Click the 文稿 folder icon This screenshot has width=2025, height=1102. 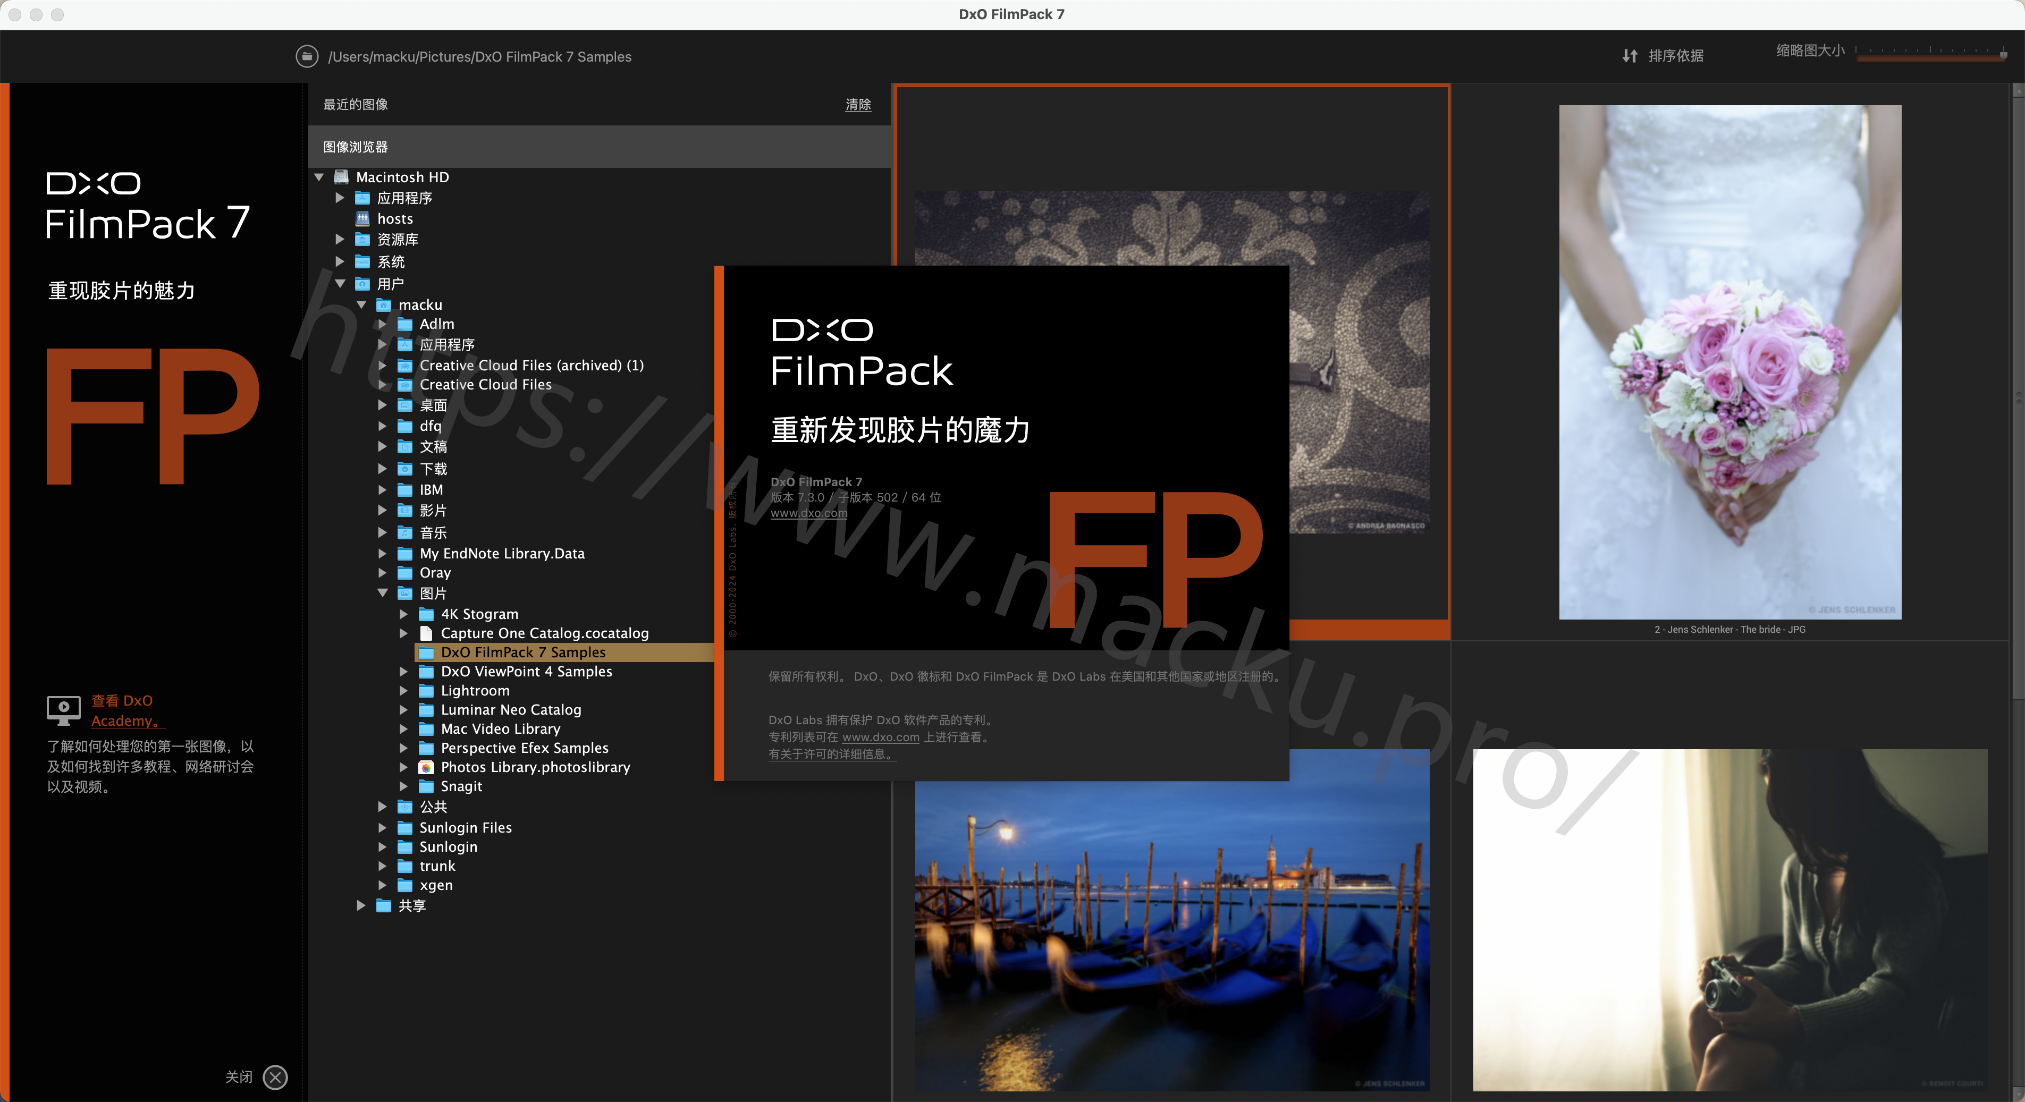405,447
